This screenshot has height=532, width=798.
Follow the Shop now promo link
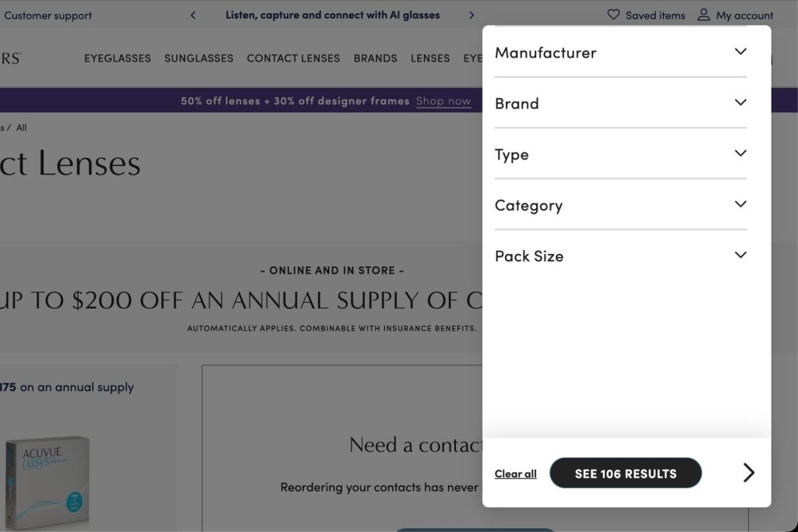click(x=443, y=100)
